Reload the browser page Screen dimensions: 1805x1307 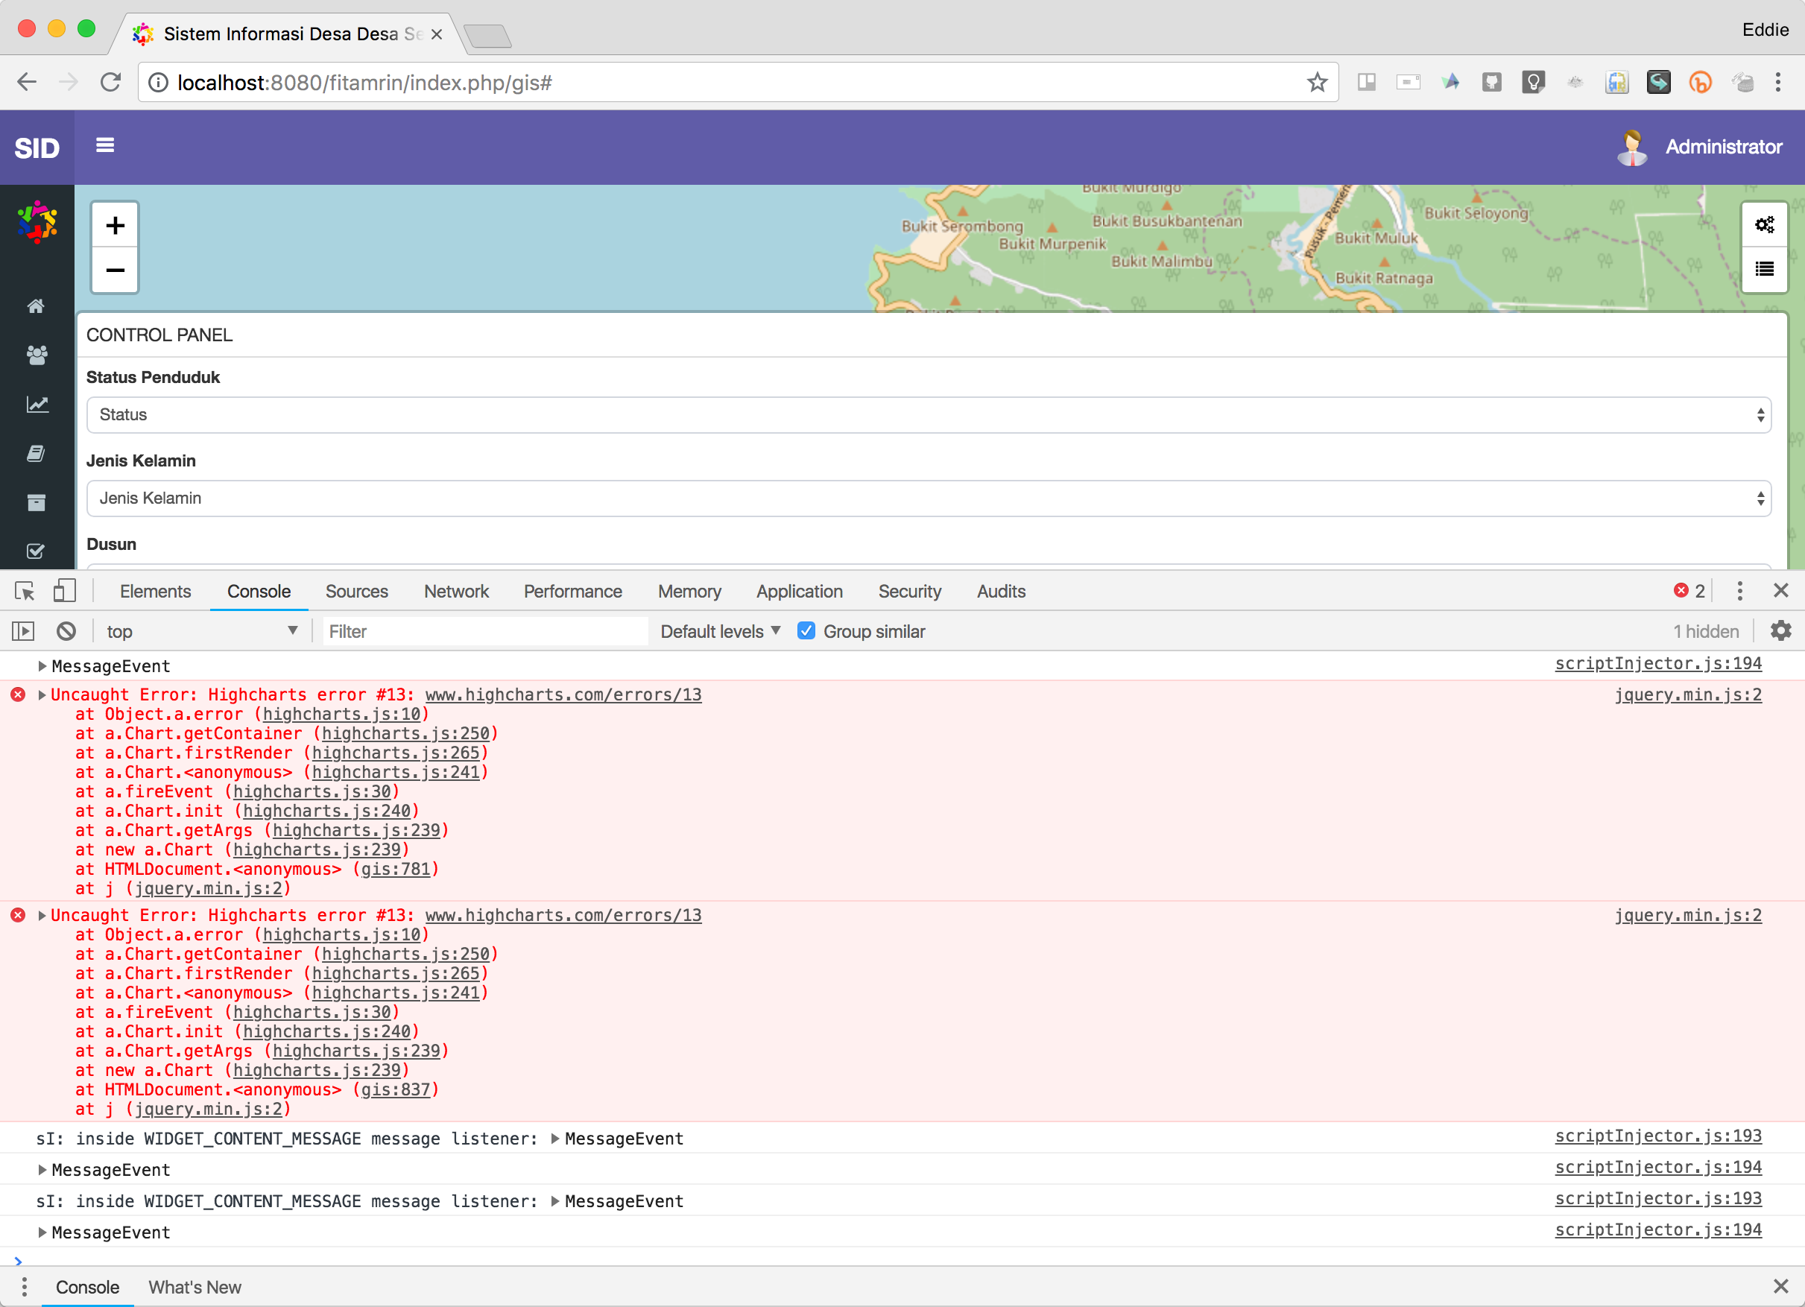[110, 83]
